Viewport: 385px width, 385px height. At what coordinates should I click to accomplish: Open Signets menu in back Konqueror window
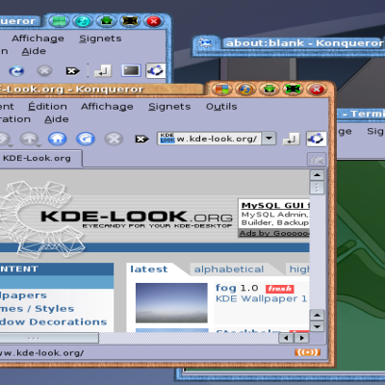coord(100,38)
